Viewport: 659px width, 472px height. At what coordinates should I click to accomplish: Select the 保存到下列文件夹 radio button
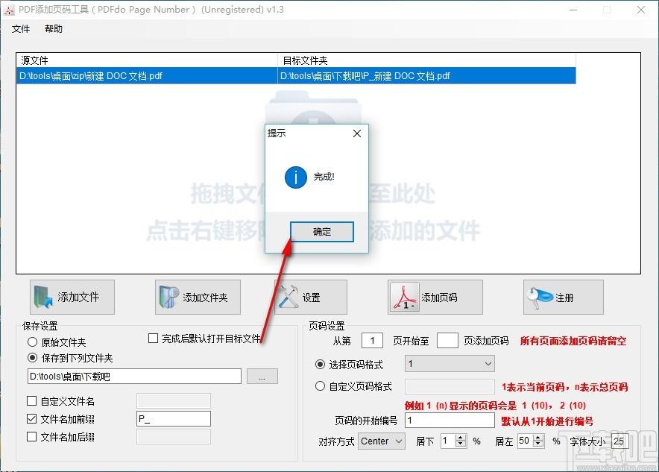[x=32, y=358]
